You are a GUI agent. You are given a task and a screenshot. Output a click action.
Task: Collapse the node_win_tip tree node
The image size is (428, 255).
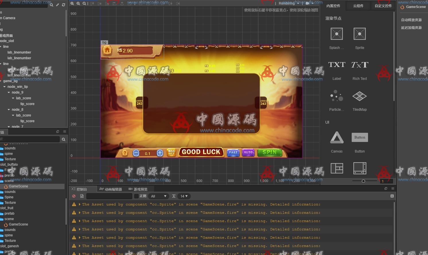[x=5, y=87]
